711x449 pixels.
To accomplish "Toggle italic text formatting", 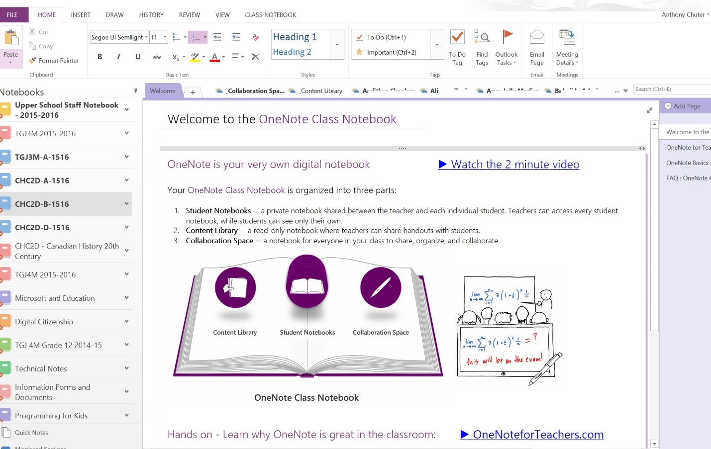I will (118, 57).
